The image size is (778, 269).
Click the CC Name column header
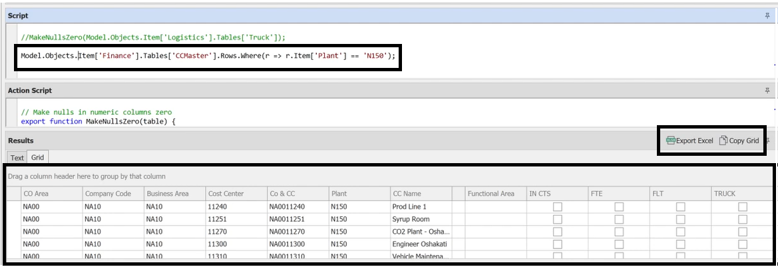click(x=407, y=194)
